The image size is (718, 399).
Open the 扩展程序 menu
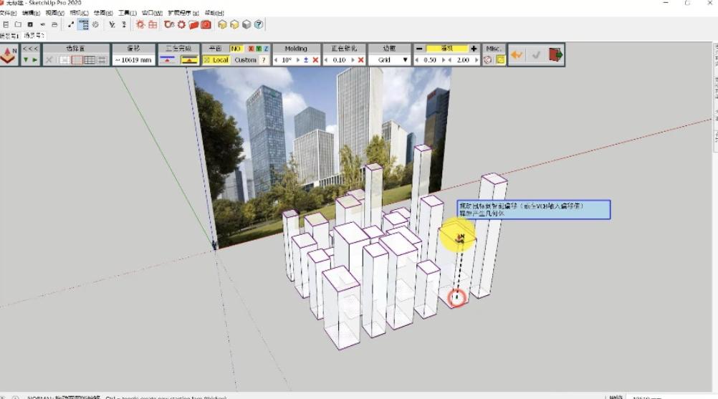pos(181,13)
